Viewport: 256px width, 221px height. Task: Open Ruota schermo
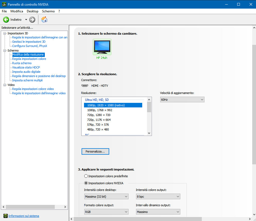(22, 63)
